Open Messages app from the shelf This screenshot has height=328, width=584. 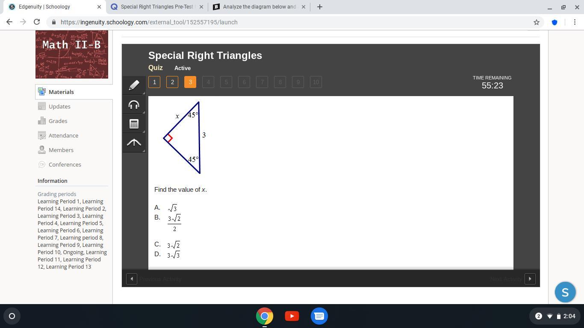[319, 316]
